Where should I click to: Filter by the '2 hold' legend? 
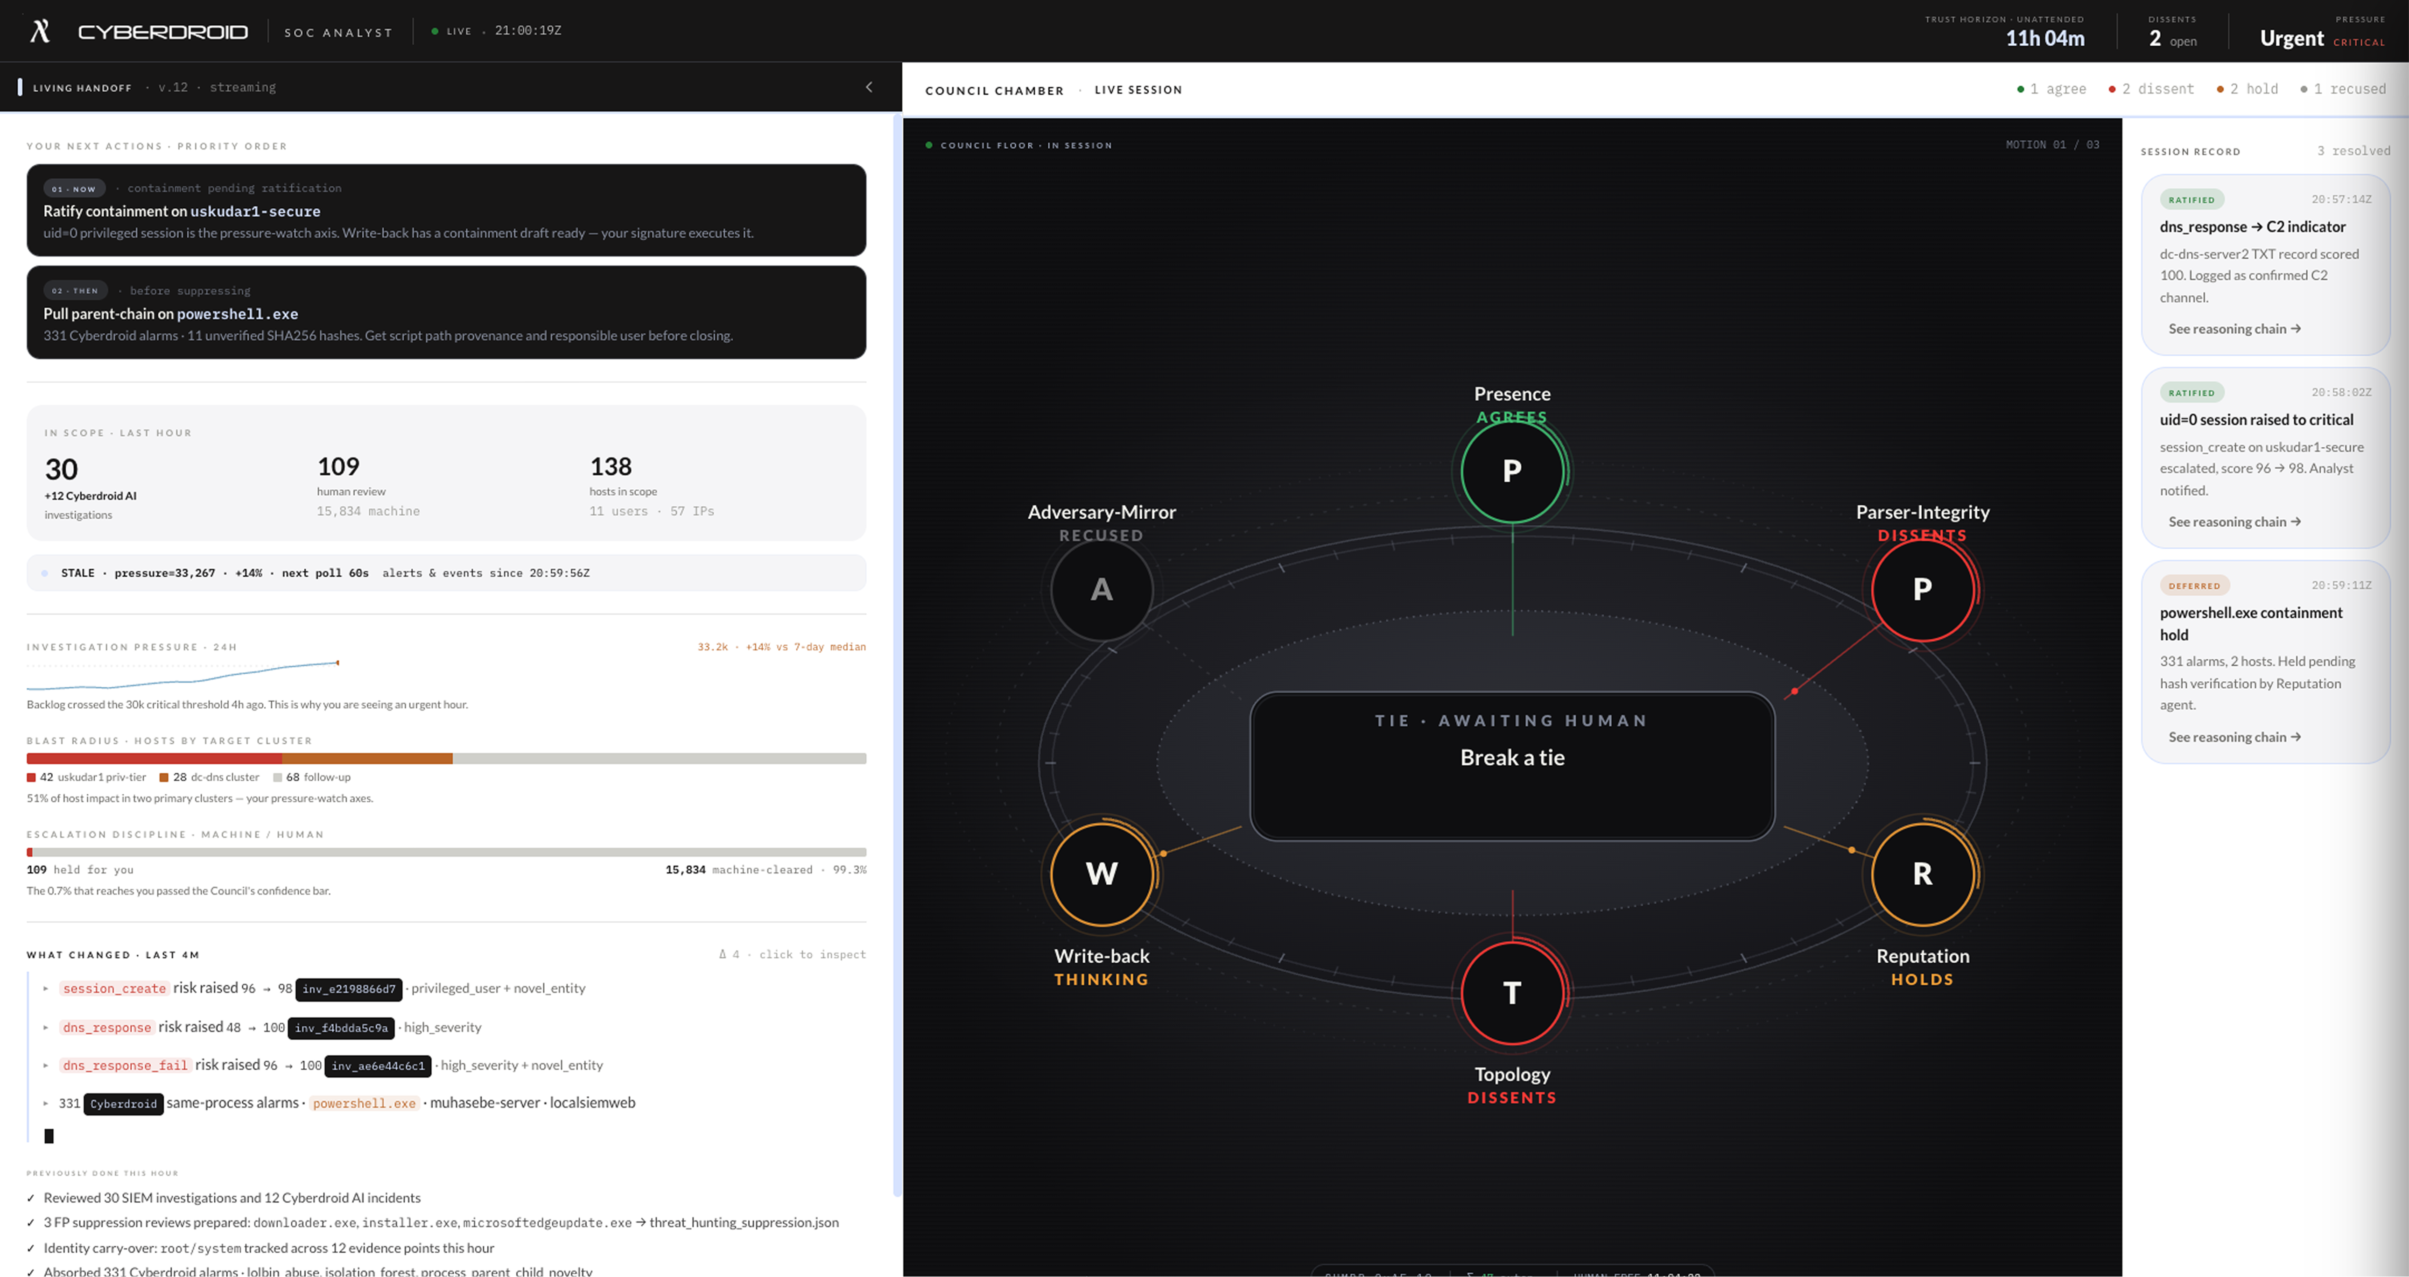click(x=2247, y=89)
